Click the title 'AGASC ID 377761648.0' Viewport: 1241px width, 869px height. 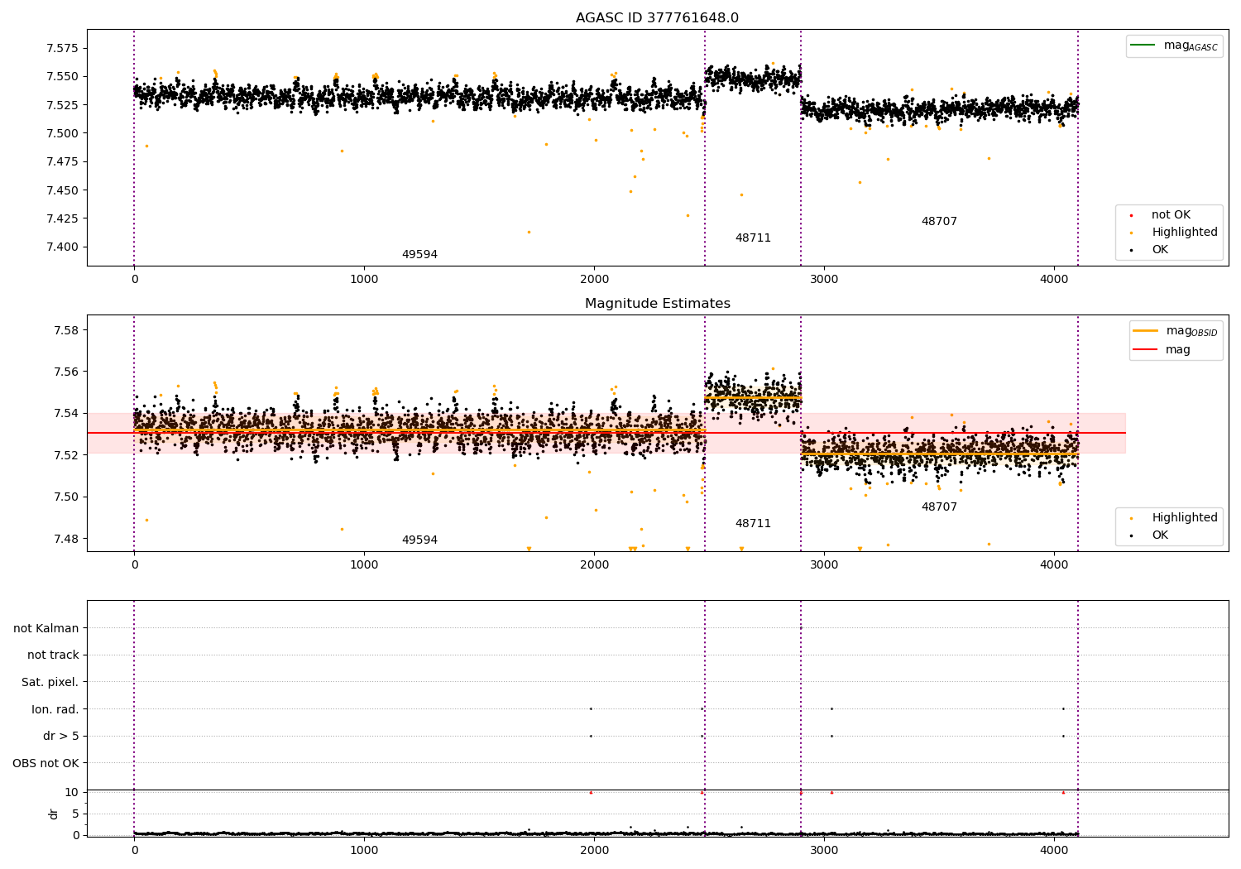coord(657,18)
